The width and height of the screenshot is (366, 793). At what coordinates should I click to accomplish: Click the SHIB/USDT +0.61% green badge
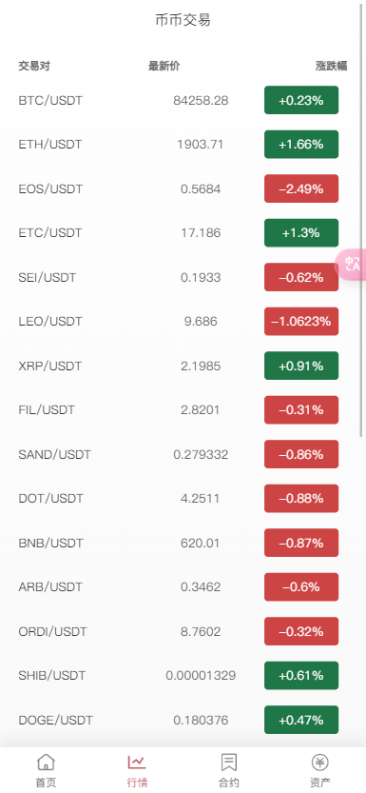pyautogui.click(x=301, y=676)
